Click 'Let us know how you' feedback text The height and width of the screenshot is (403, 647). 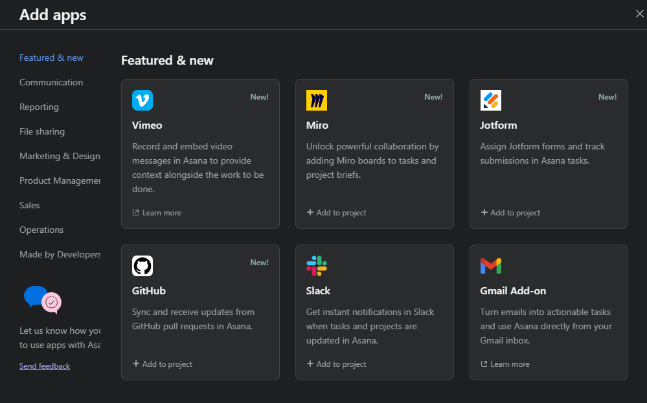coord(60,338)
